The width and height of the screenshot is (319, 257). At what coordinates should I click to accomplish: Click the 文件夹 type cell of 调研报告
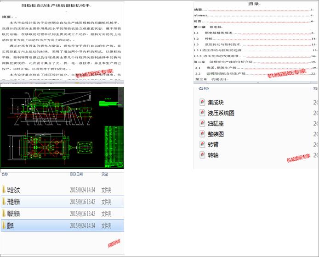point(106,213)
